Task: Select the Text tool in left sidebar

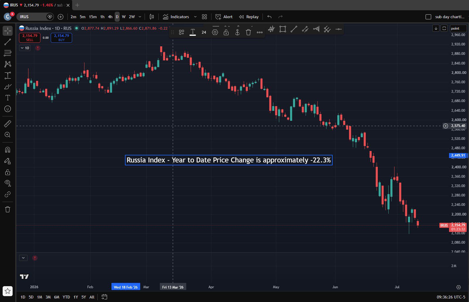Action: 8,98
